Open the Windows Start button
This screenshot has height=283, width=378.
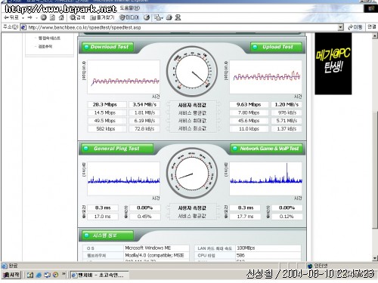click(11, 275)
